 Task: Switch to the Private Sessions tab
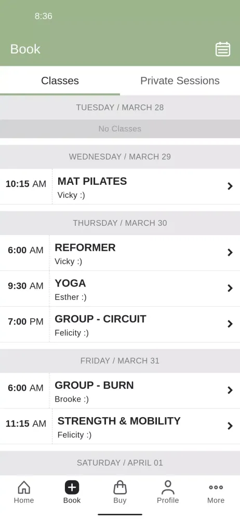coord(180,81)
